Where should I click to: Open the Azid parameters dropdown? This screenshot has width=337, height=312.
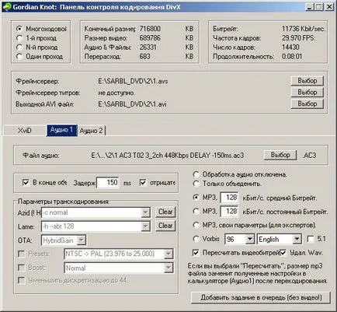click(x=145, y=212)
